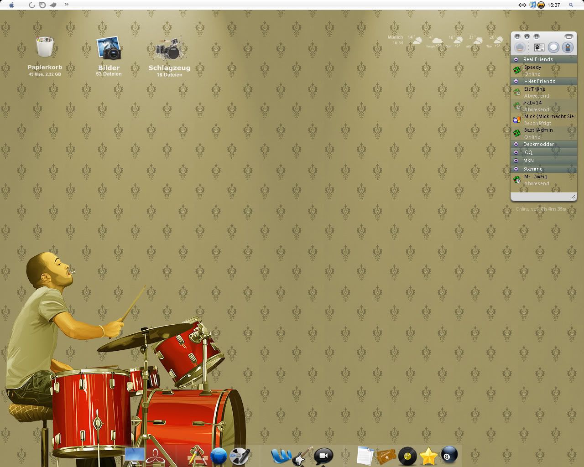Open the vinyl record icon in dock
The width and height of the screenshot is (584, 467).
(407, 456)
